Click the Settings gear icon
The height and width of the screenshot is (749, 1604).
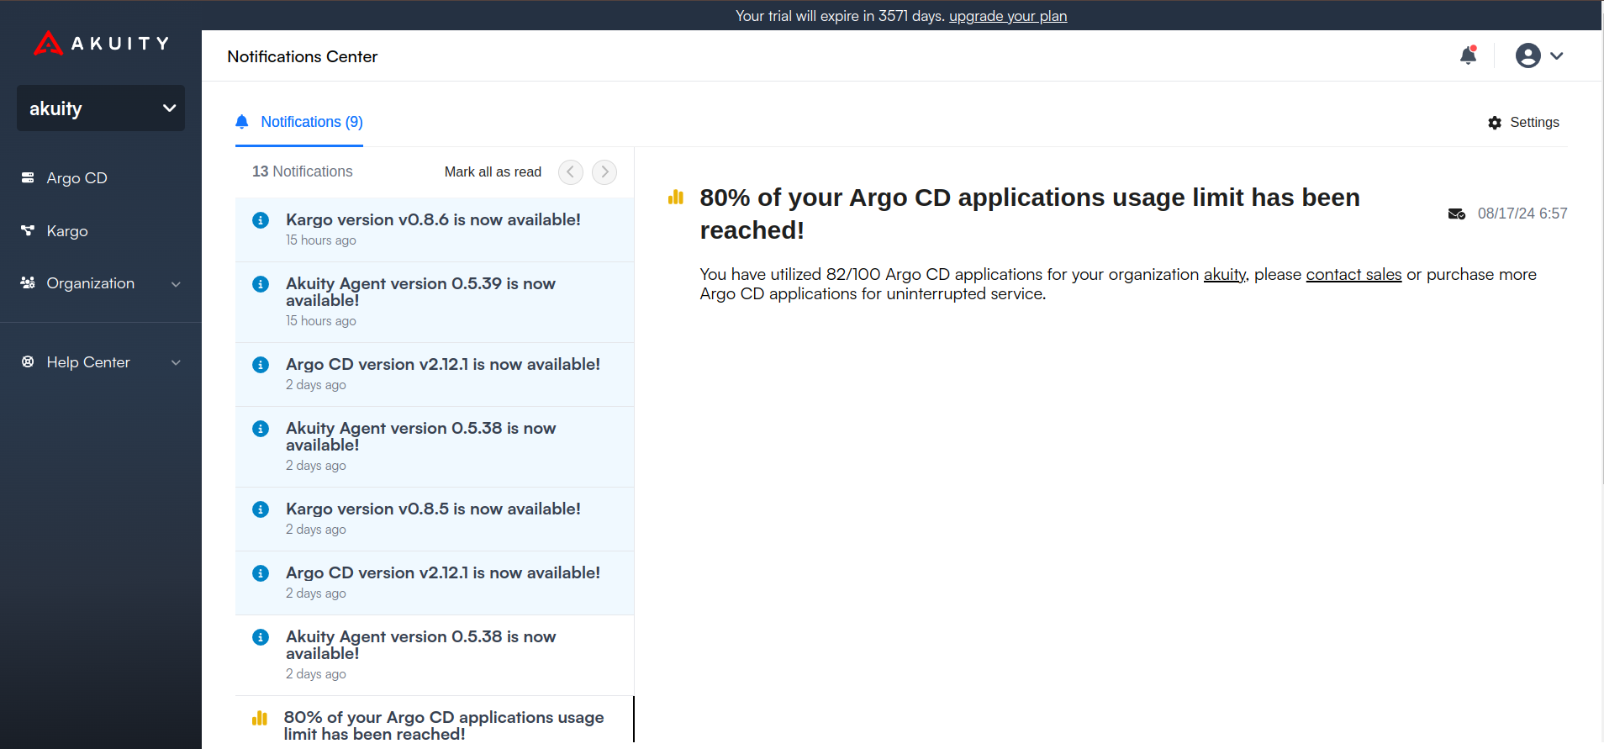tap(1495, 123)
